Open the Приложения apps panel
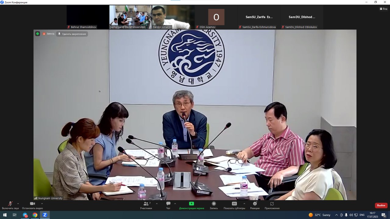Image resolution: width=390 pixels, height=219 pixels. pyautogui.click(x=272, y=205)
